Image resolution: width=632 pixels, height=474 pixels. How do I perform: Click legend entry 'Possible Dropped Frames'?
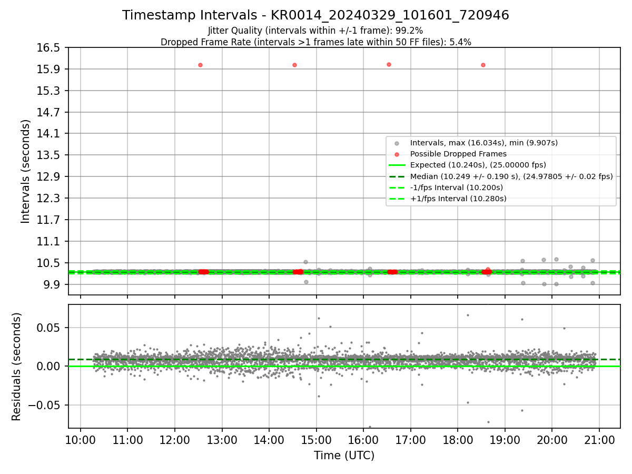[x=458, y=154]
